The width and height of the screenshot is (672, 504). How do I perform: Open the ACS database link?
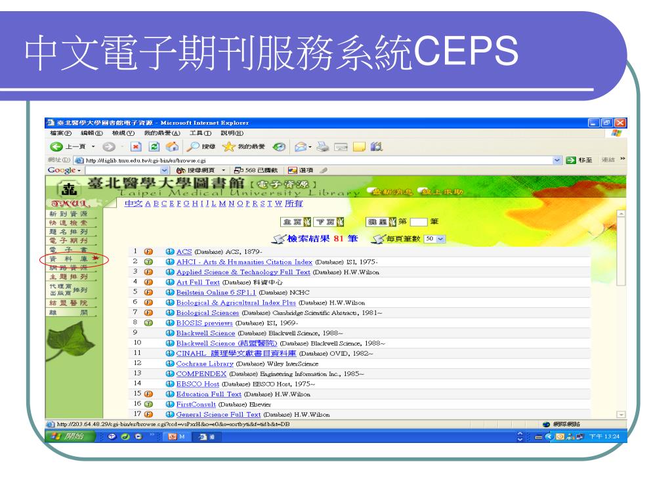tap(184, 251)
